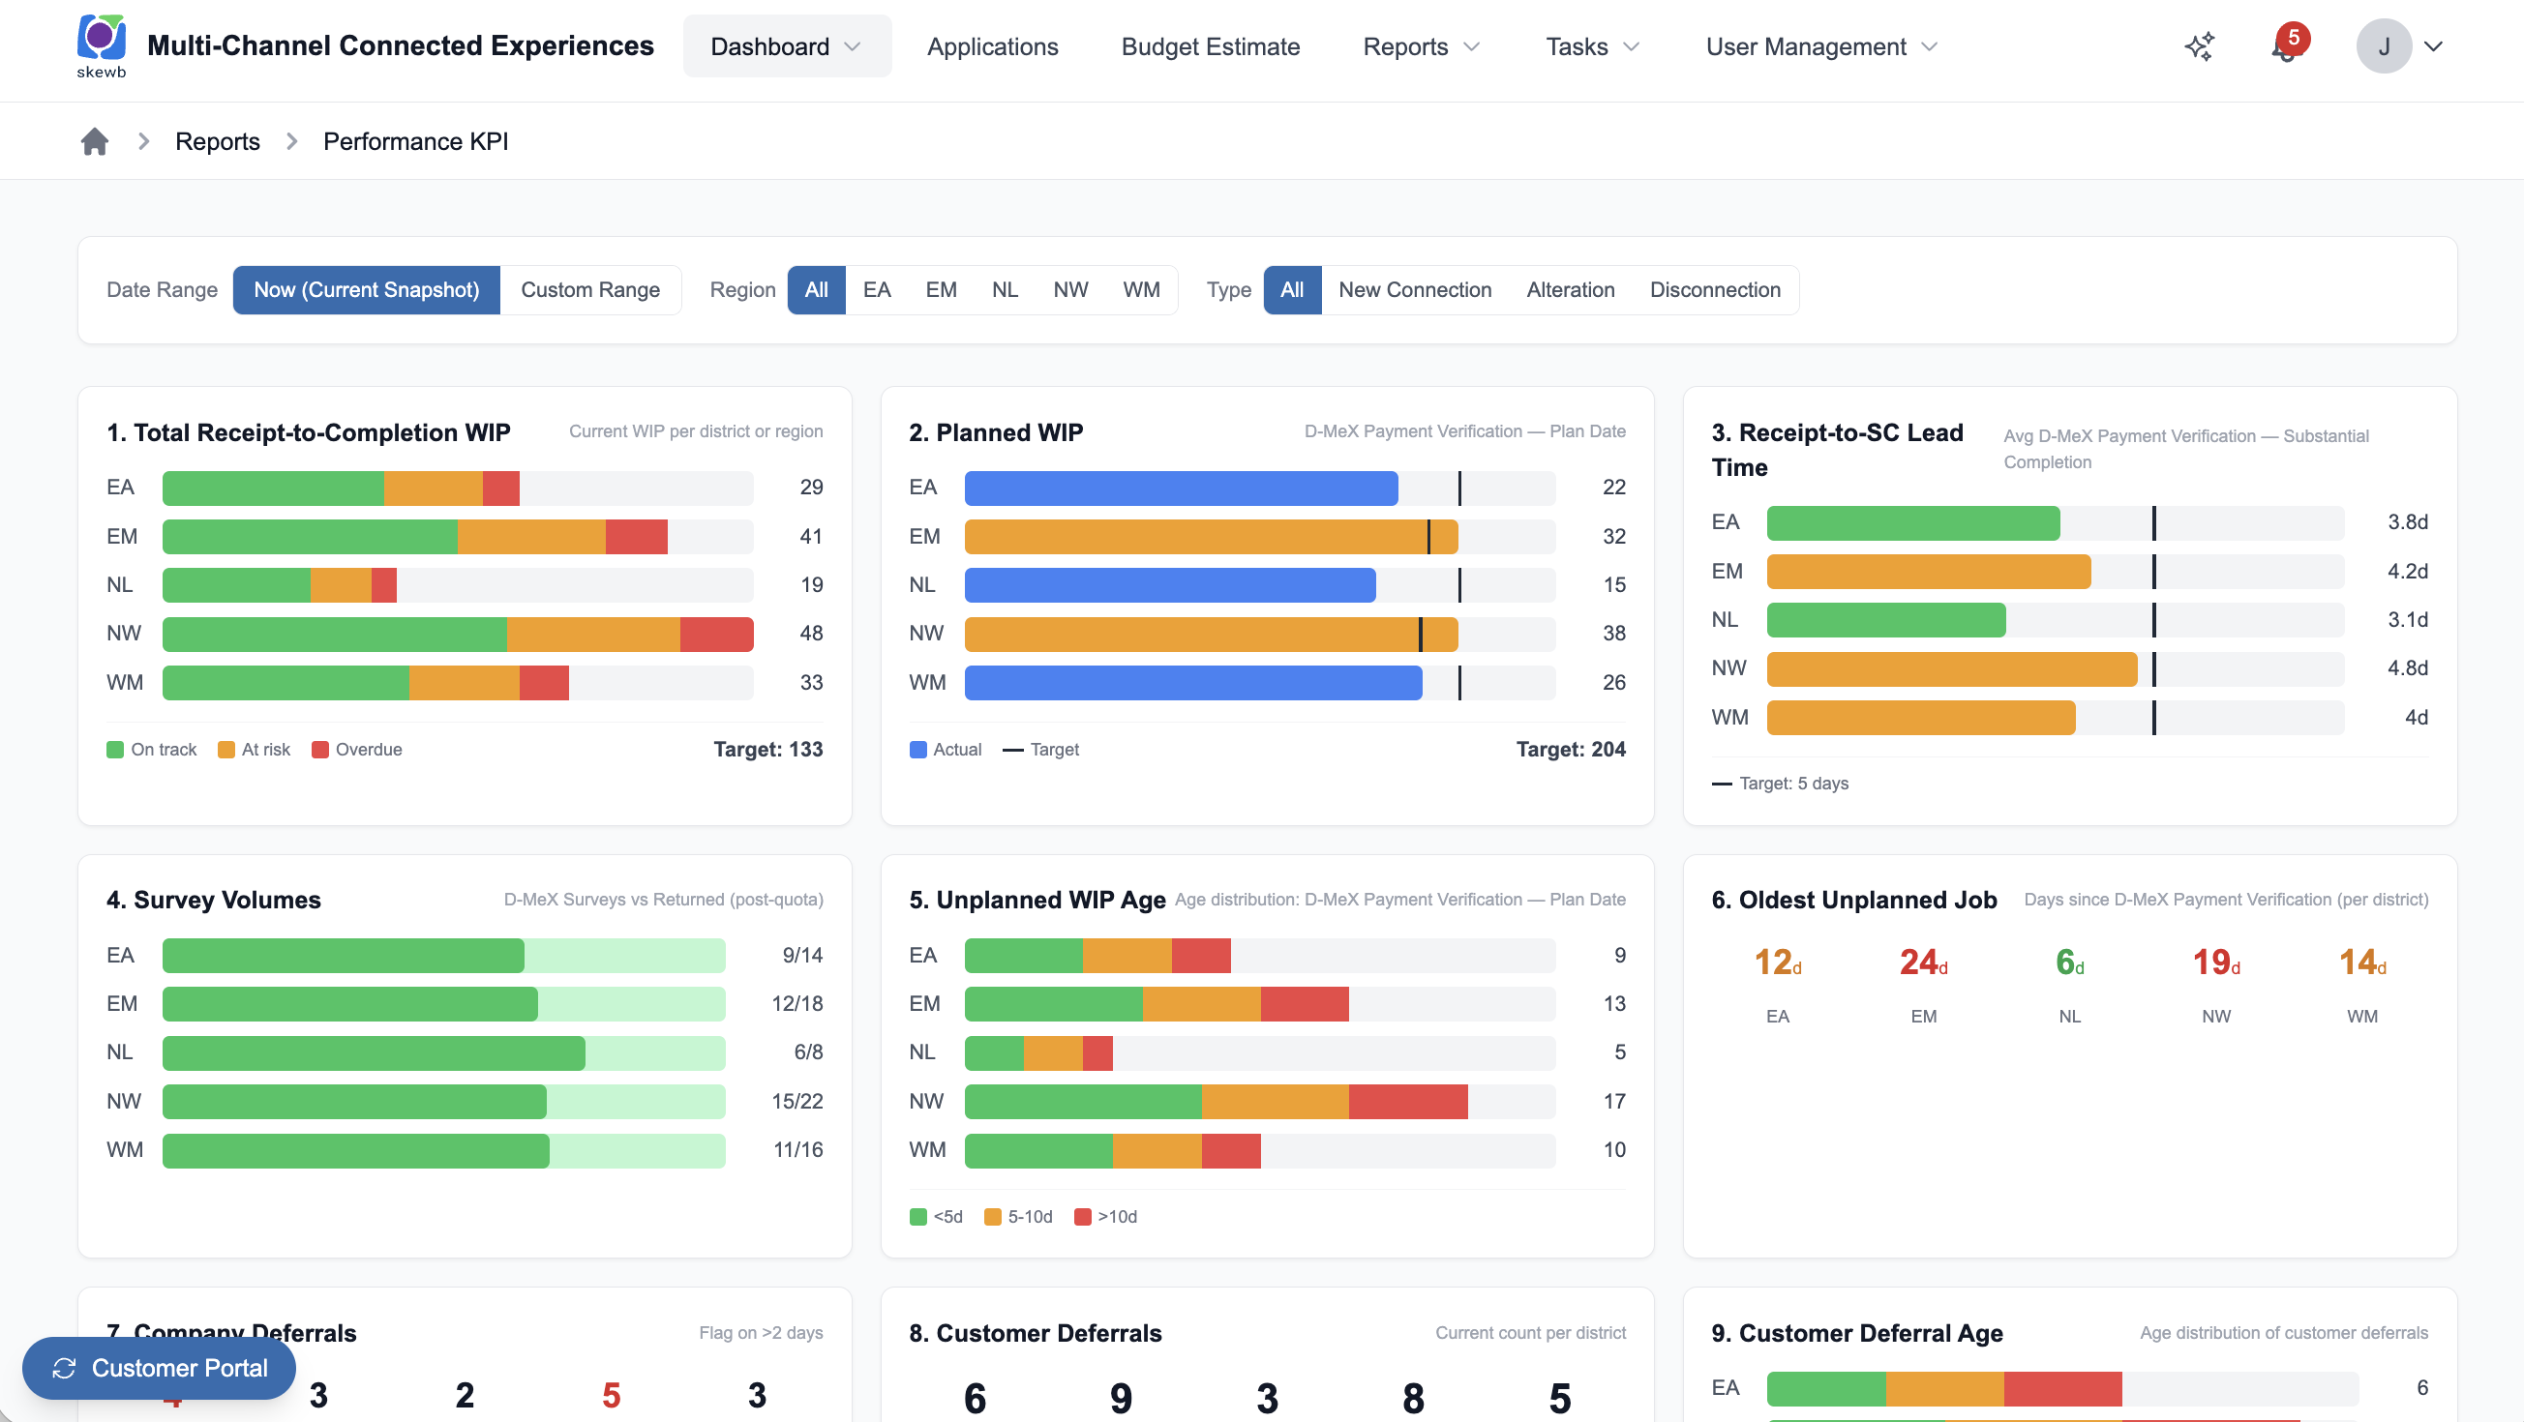Expand the User Management chevron
This screenshot has height=1422, width=2524.
(1929, 47)
